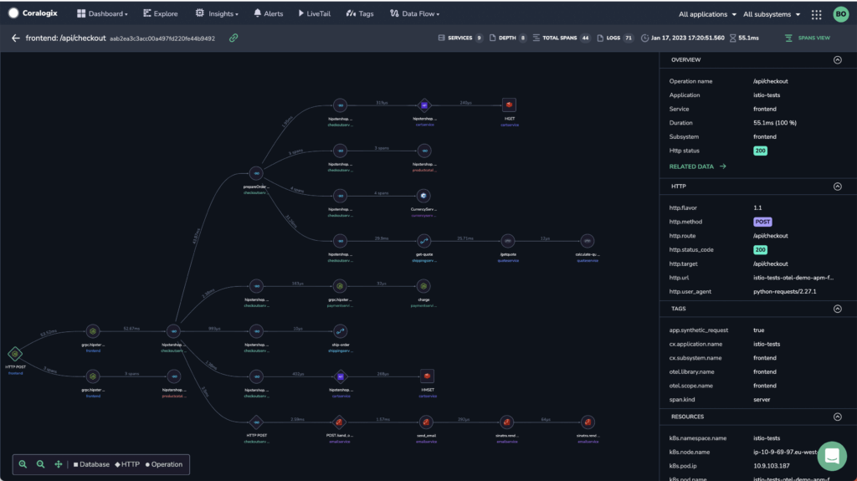Select the /getquote quoteservice node
This screenshot has width=857, height=481.
coord(508,241)
